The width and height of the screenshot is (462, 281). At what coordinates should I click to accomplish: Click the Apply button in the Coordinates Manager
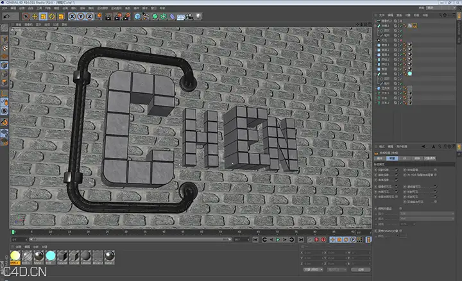[361, 270]
